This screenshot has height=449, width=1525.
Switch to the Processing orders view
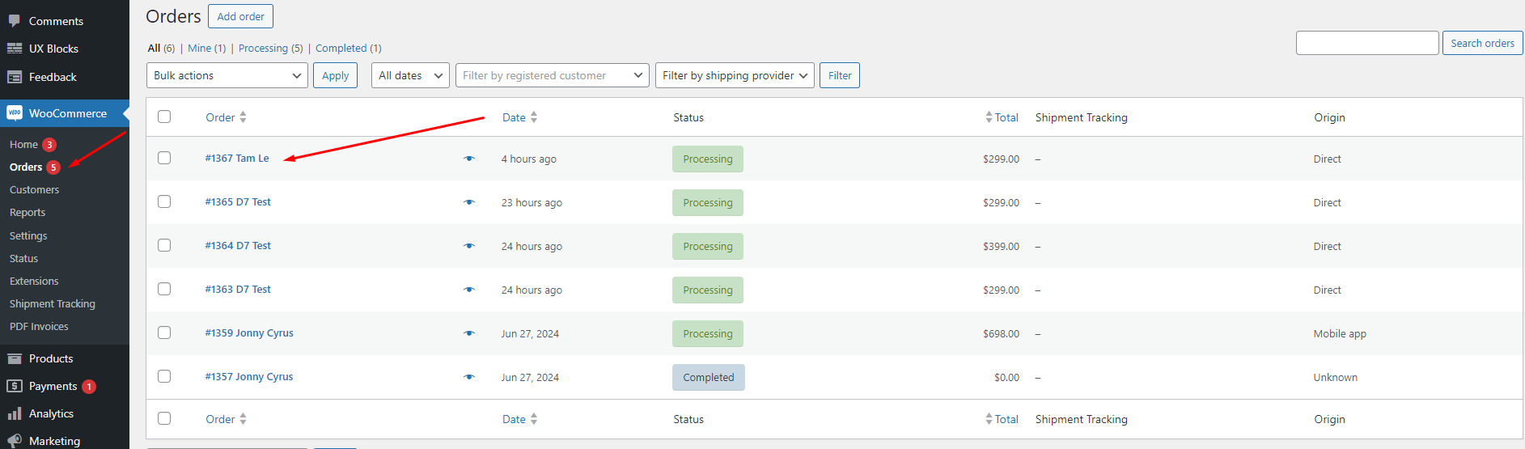[x=263, y=49]
